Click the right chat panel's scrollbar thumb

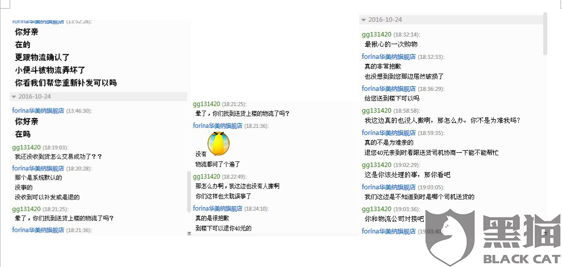click(545, 34)
